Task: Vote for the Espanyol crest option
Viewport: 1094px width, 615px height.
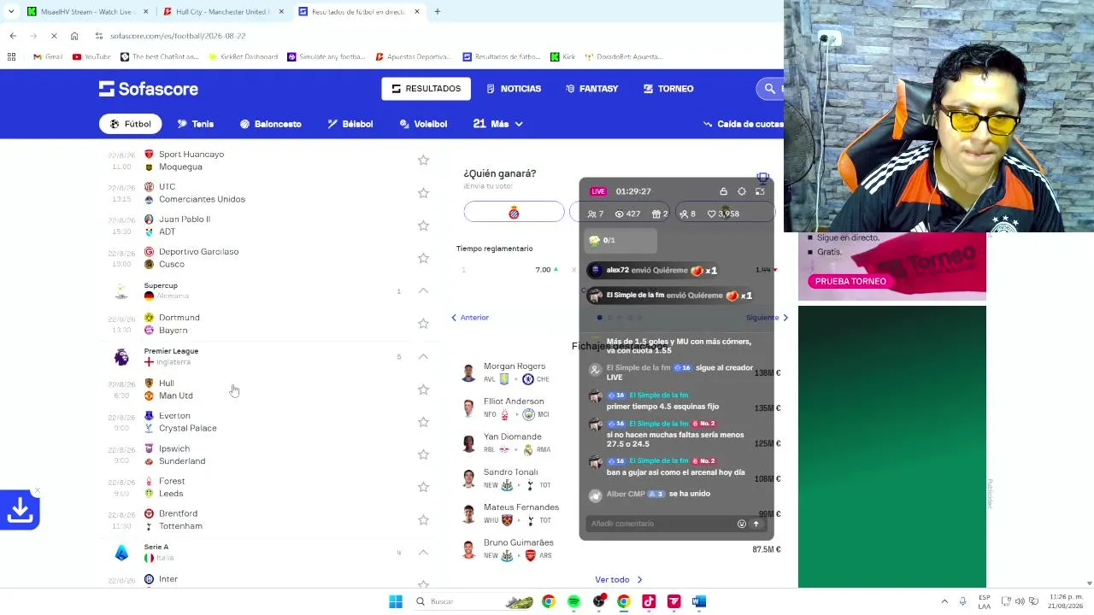Action: [514, 212]
